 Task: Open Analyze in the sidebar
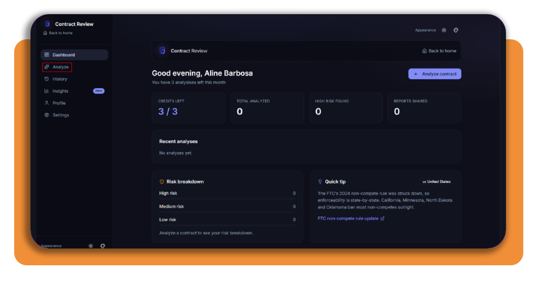[x=57, y=67]
